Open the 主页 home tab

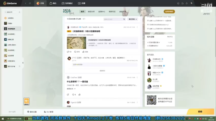tap(40, 3)
